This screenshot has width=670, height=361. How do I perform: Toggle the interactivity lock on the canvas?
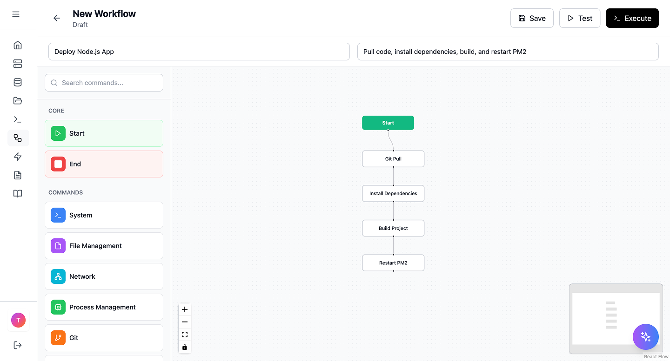[x=185, y=347]
